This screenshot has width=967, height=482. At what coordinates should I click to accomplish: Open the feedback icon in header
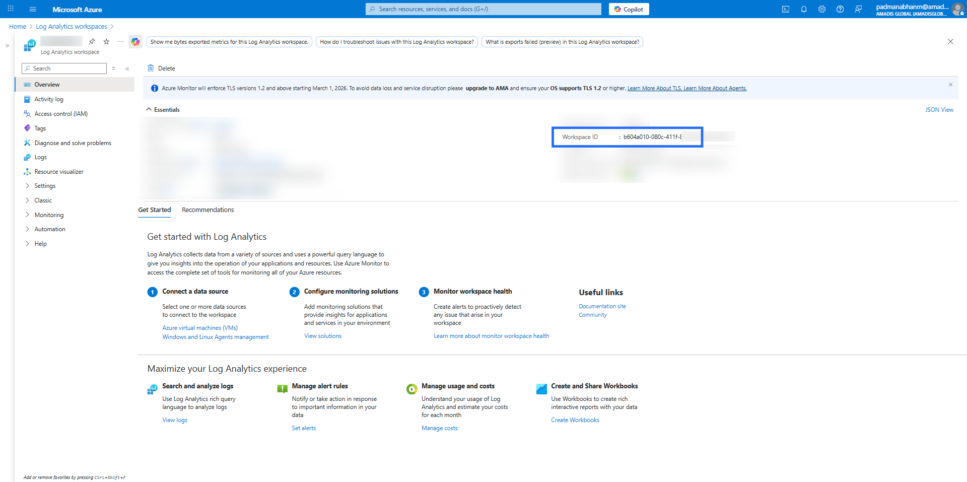[x=858, y=9]
